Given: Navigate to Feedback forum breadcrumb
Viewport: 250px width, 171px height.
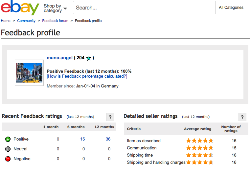Looking at the screenshot, I should [x=55, y=21].
